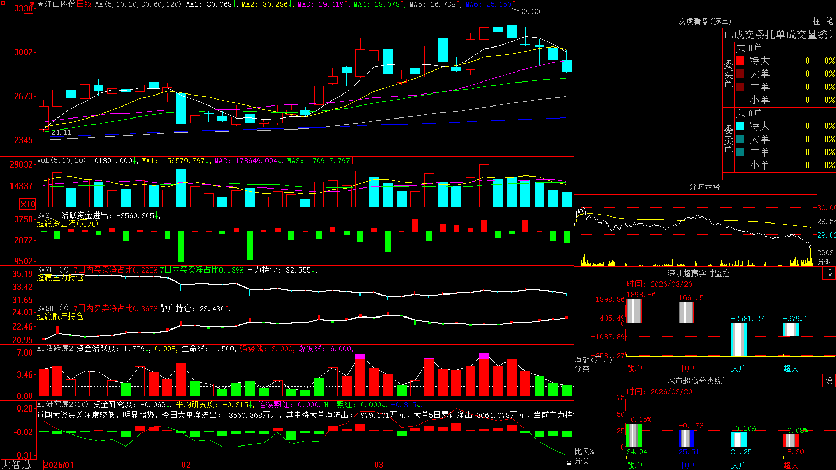This screenshot has width=836, height=470.
Task: Click the teal 大单 sell-order swatch
Action: 740,139
